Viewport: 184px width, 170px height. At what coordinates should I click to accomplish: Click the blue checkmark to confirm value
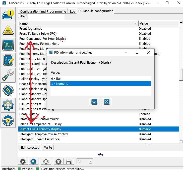coord(94,102)
